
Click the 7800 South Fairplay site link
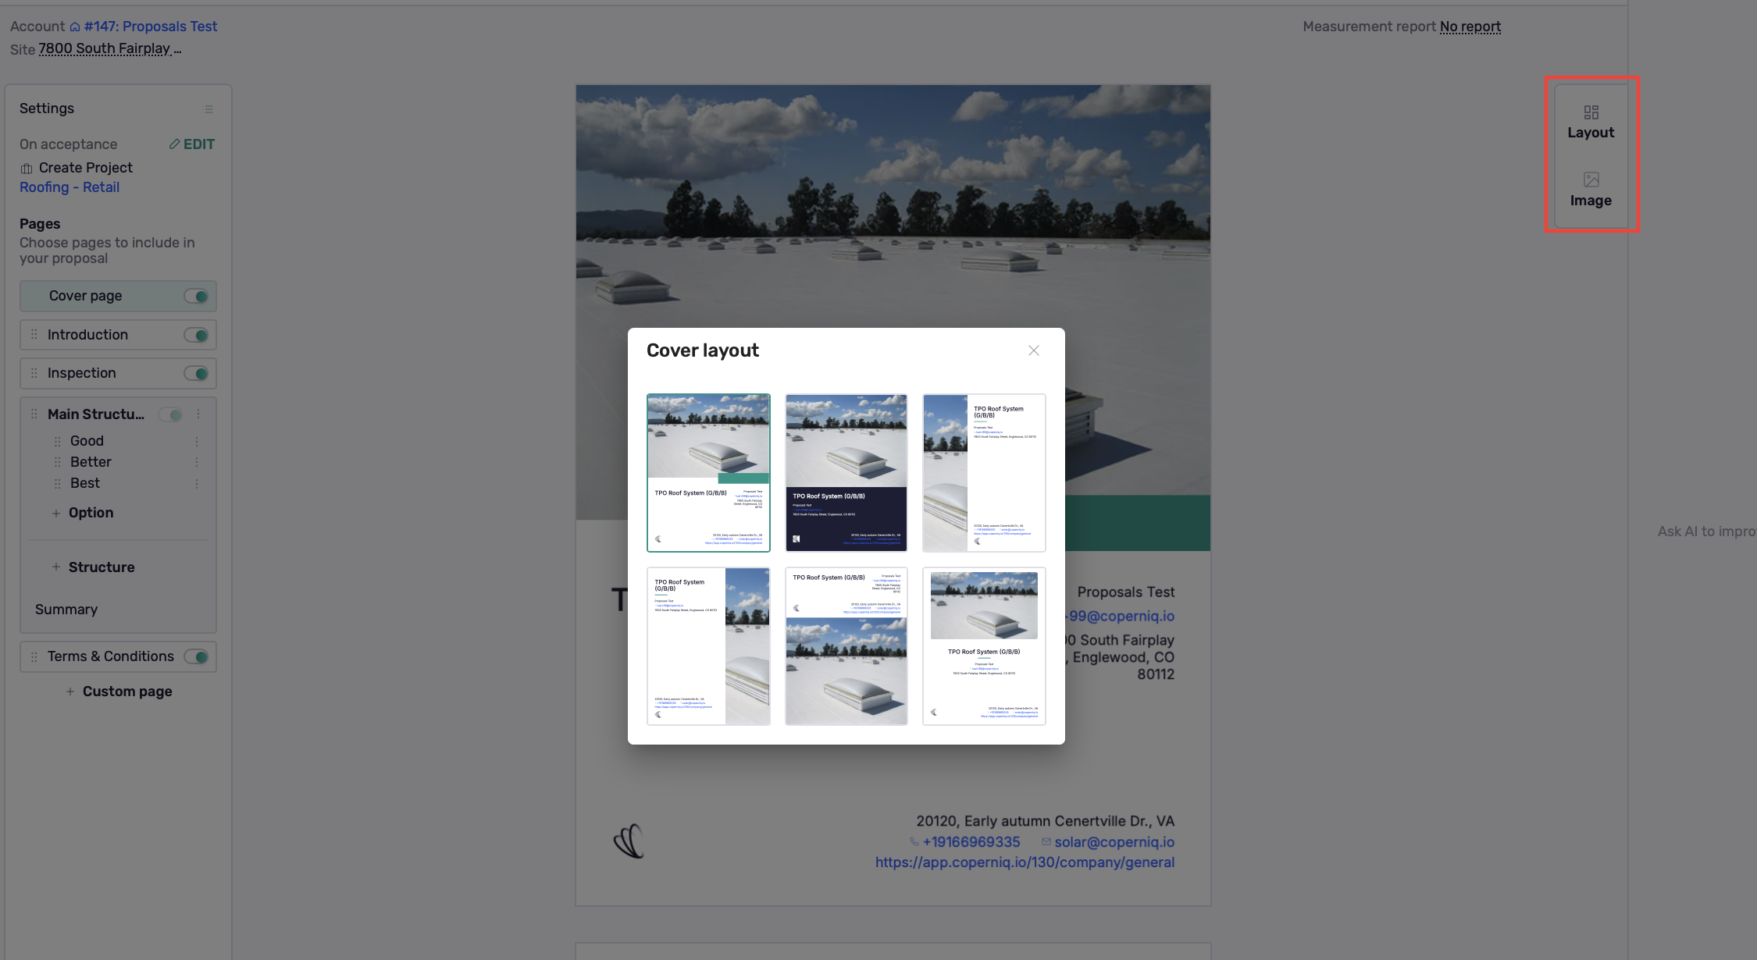tap(110, 49)
